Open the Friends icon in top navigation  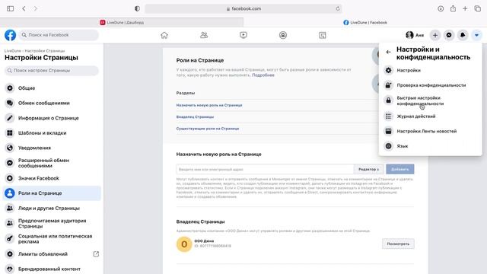click(x=204, y=35)
